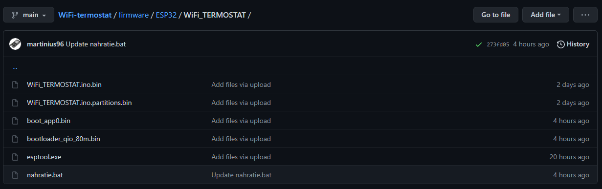The image size is (602, 189).
Task: Go up via the parent directory dots
Action: pos(15,67)
